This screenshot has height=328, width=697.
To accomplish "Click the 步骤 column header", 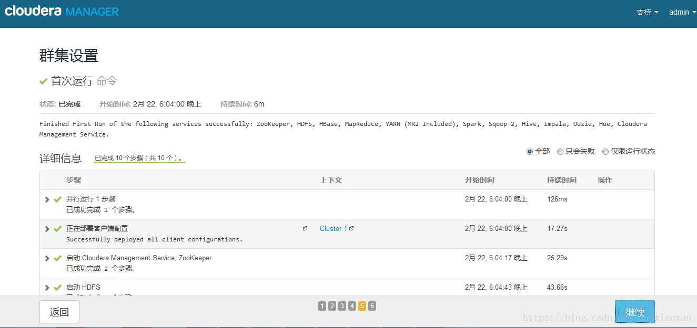I will click(74, 180).
